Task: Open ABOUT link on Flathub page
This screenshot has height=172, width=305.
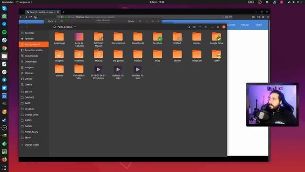Action: point(258,25)
